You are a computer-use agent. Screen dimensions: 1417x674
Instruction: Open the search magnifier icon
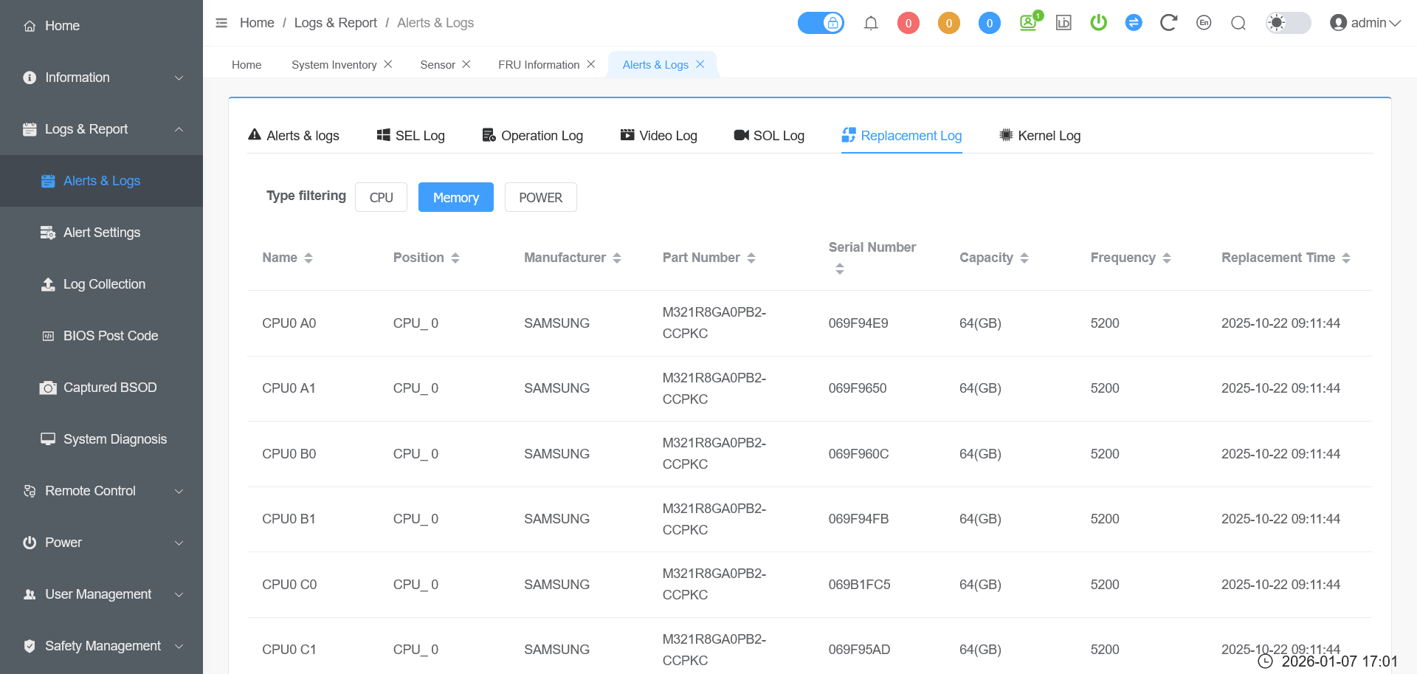click(1238, 23)
